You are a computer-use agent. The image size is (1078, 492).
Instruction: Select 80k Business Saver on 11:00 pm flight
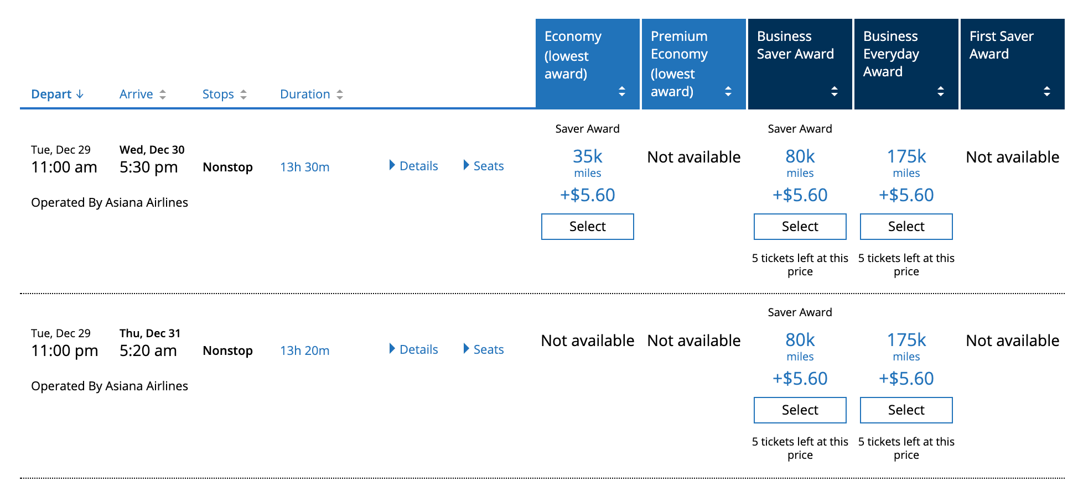coord(800,410)
